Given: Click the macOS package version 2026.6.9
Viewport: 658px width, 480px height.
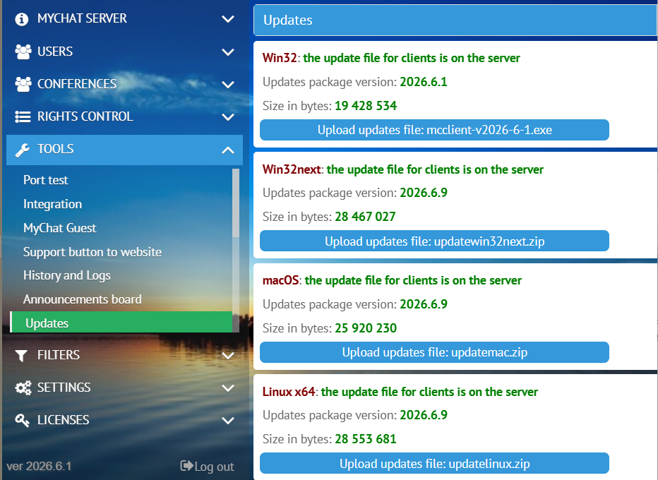Looking at the screenshot, I should pos(424,304).
